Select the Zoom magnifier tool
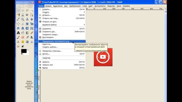 click(23, 19)
